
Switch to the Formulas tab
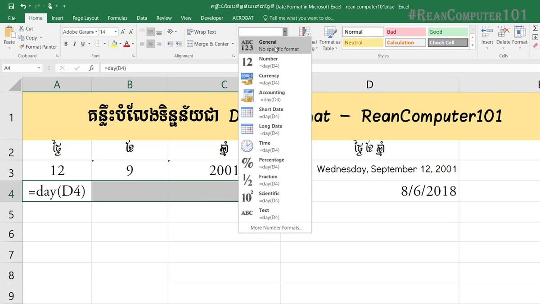(117, 18)
